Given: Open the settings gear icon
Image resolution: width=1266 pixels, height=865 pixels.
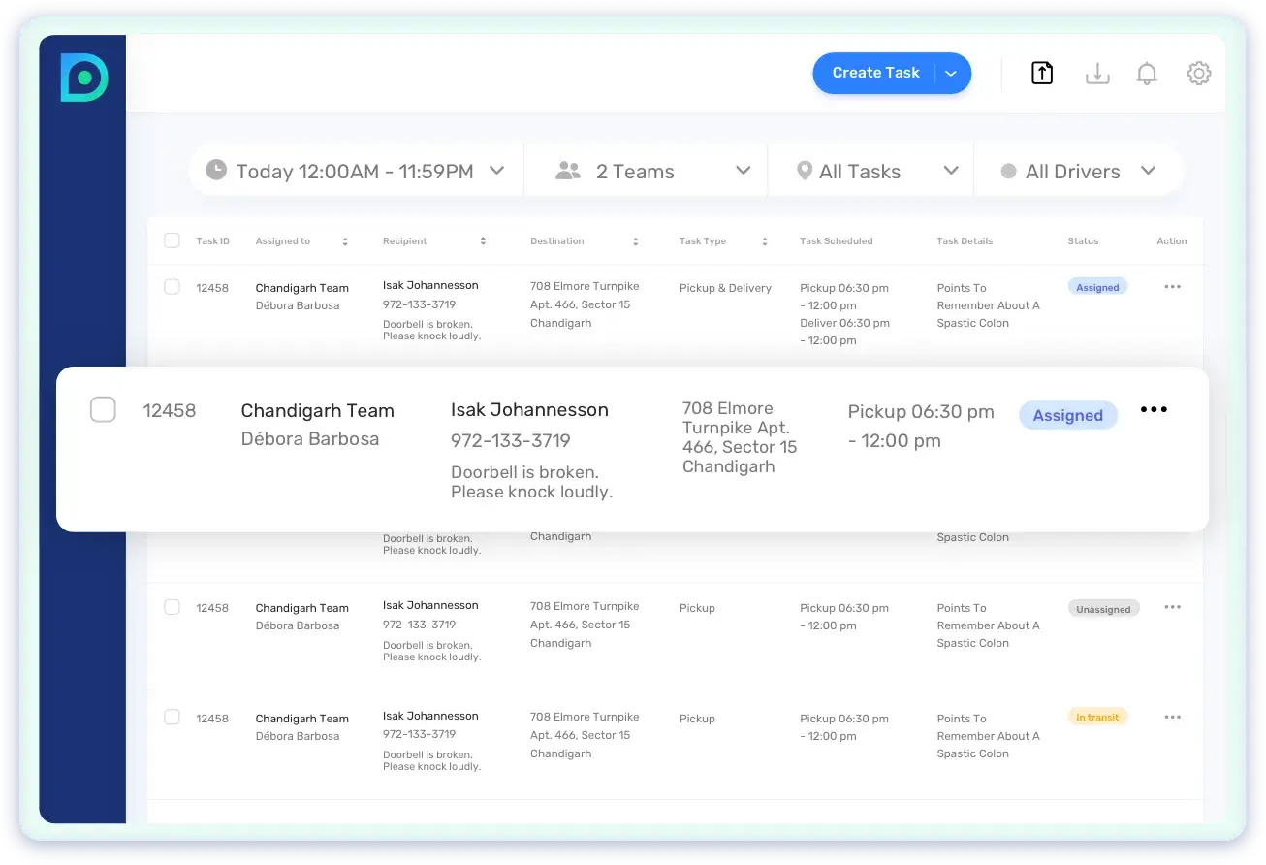Looking at the screenshot, I should (1199, 74).
